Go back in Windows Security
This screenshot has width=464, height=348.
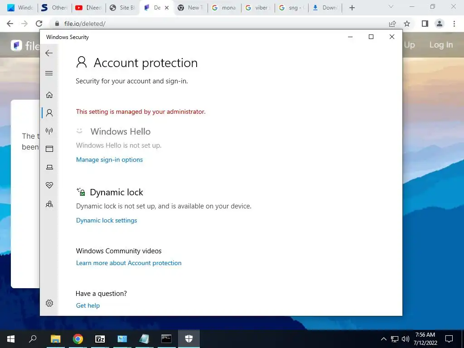[49, 53]
